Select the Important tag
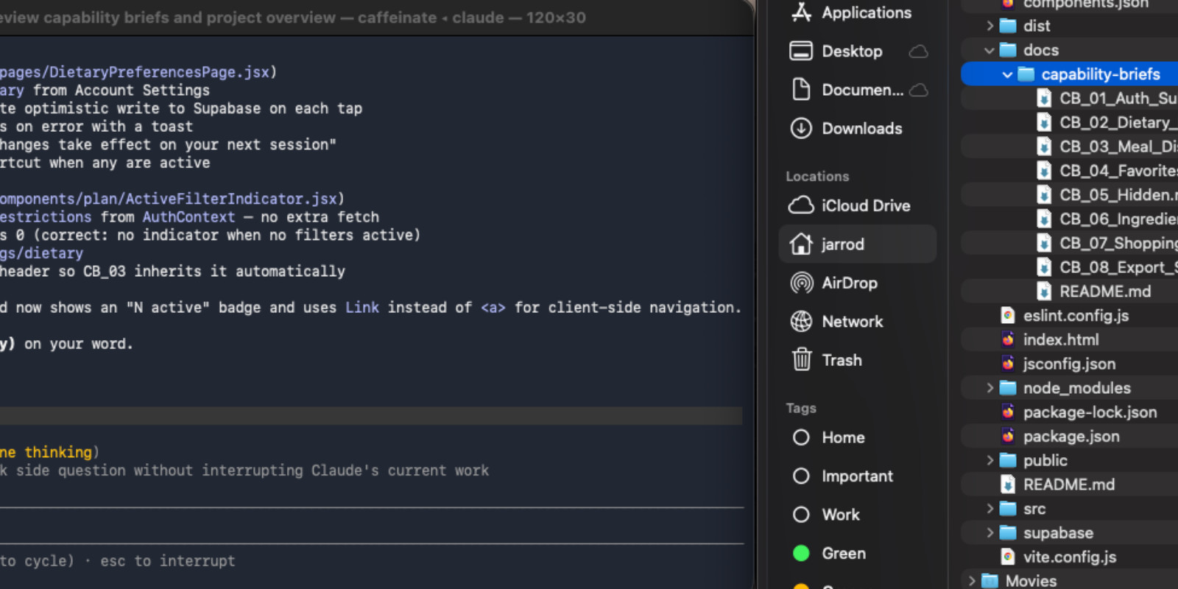 click(x=842, y=476)
